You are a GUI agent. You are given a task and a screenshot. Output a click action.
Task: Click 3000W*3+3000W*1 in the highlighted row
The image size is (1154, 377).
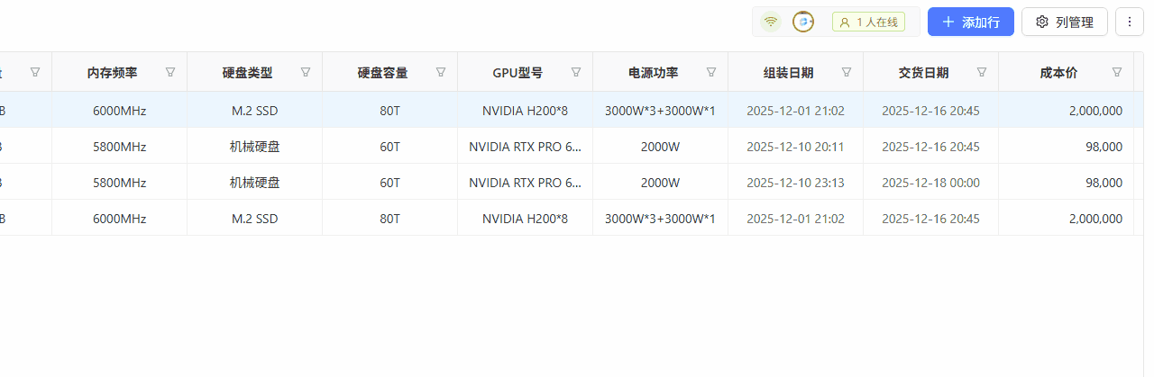click(x=660, y=111)
